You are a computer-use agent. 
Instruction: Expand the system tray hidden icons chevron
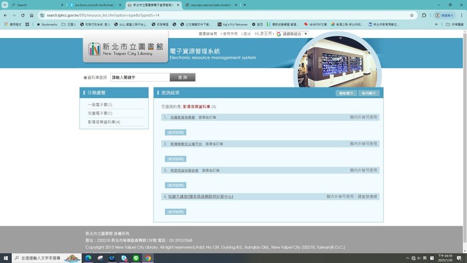pos(408,258)
